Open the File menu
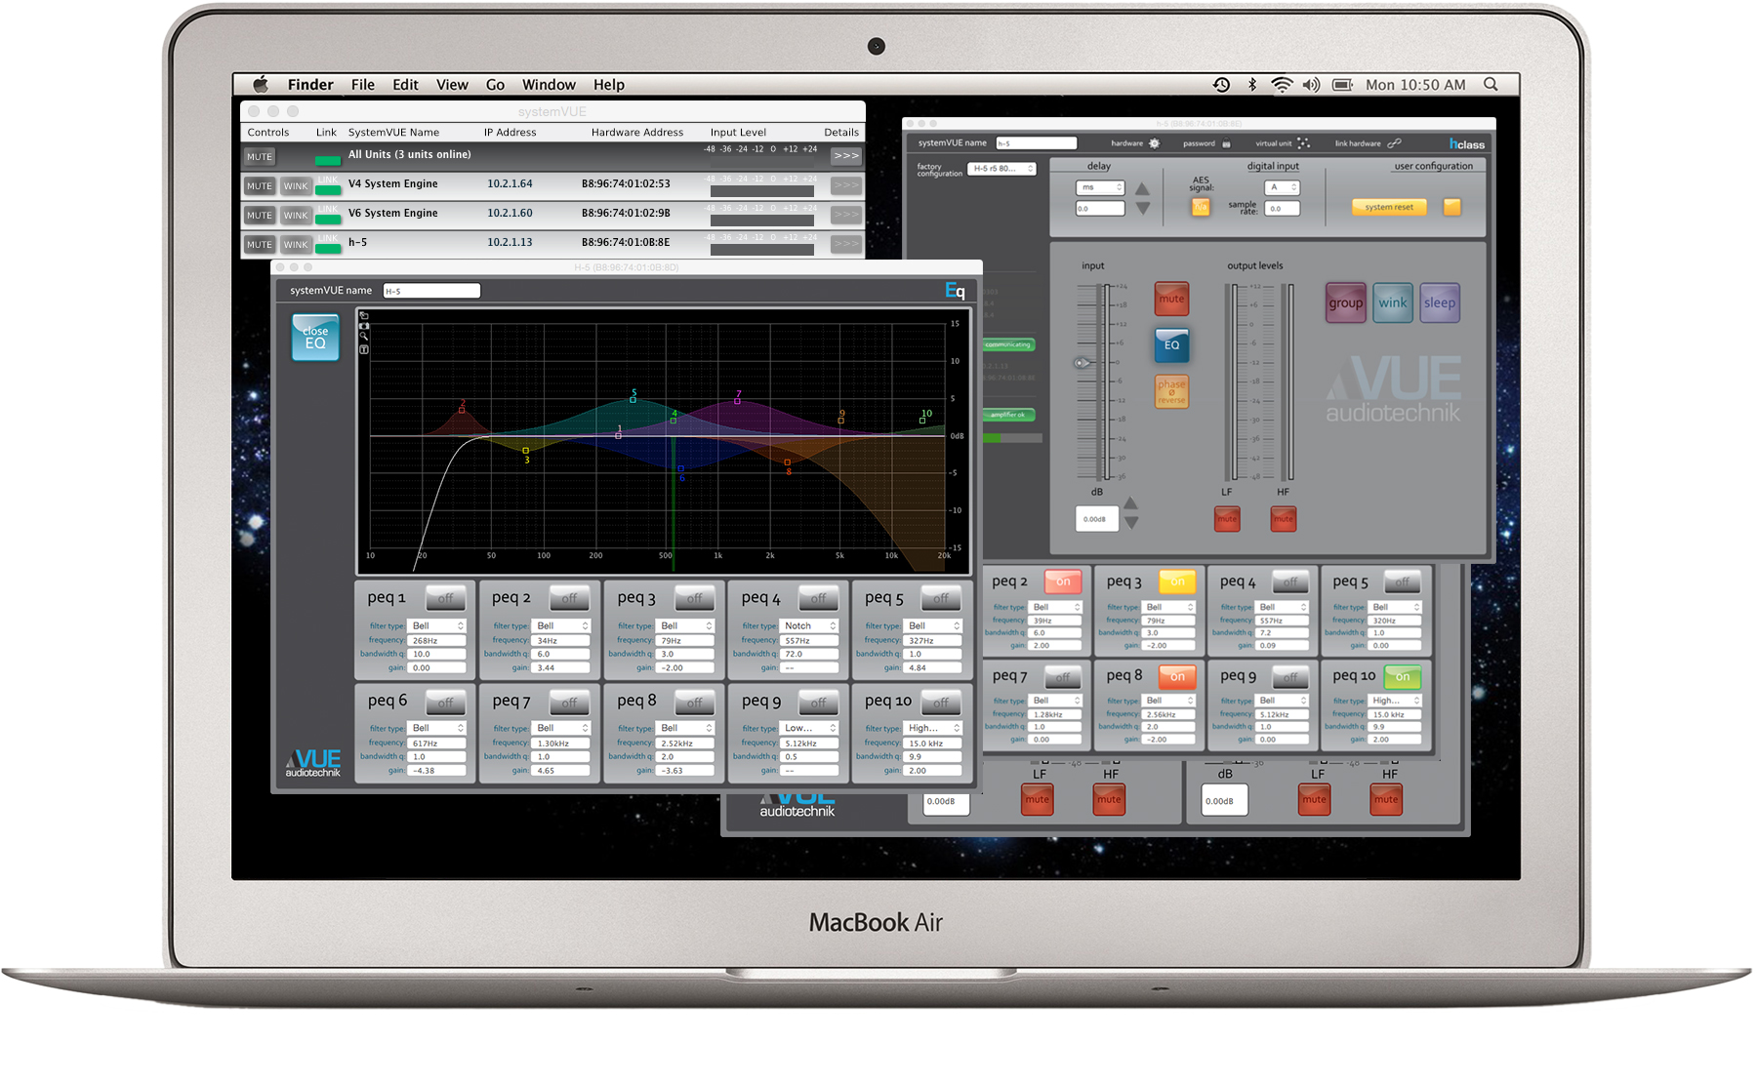 (x=363, y=85)
